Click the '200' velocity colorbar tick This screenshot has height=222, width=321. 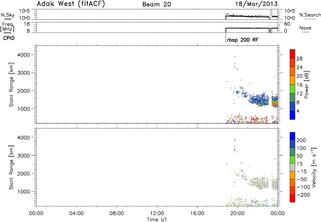pos(301,140)
